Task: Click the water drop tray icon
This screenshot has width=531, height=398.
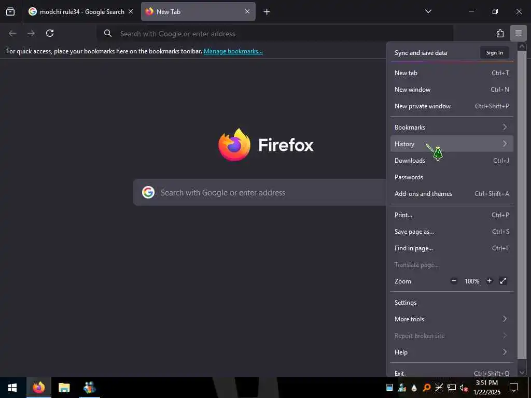Action: tap(414, 388)
